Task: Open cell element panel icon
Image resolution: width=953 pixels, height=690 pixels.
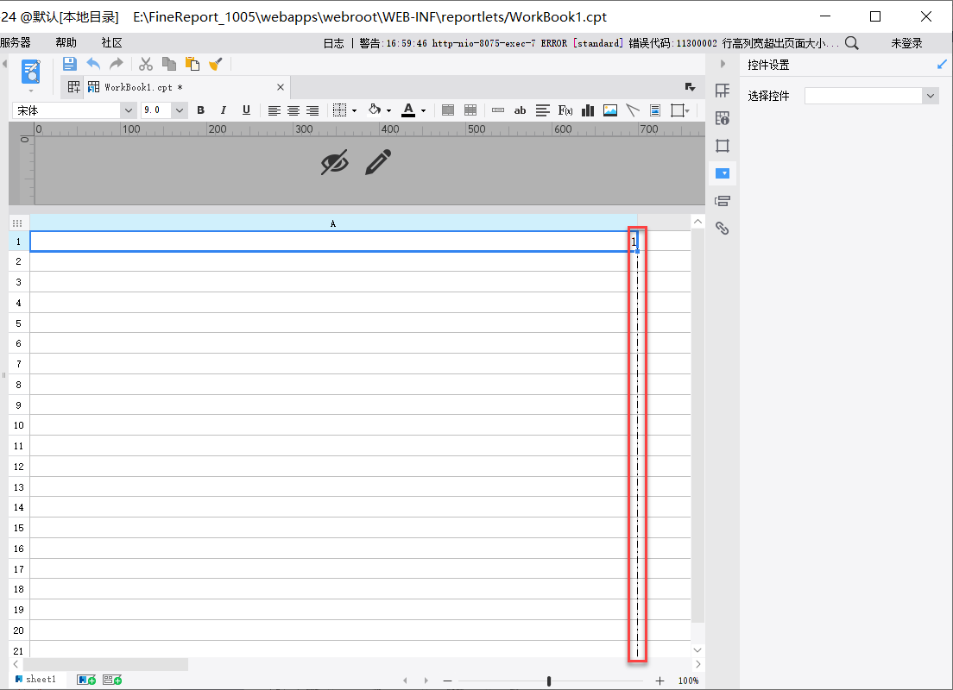Action: (x=722, y=118)
